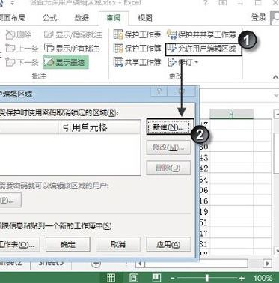Click 共享工作簿 icon
Image resolution: width=279 pixels, height=283 pixels.
[x=118, y=62]
